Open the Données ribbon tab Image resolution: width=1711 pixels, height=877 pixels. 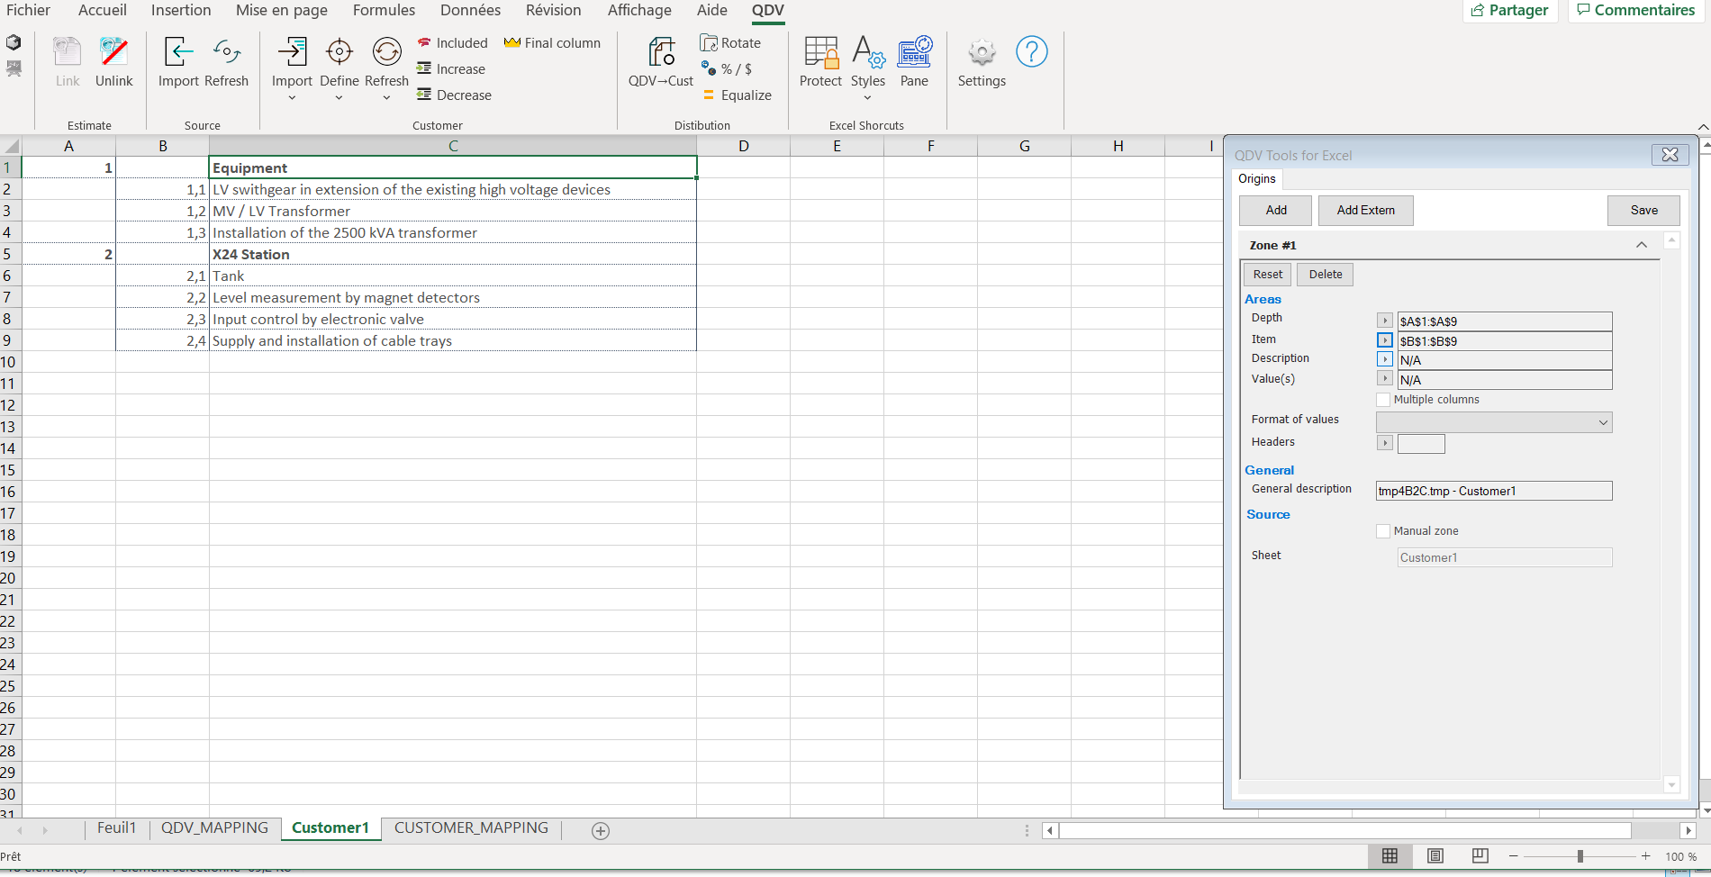470,10
